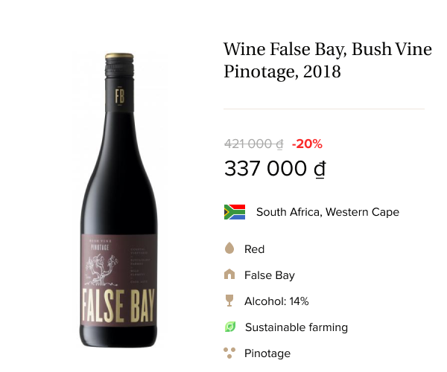
Task: Click the wine glass alcohol icon
Action: pos(229,301)
